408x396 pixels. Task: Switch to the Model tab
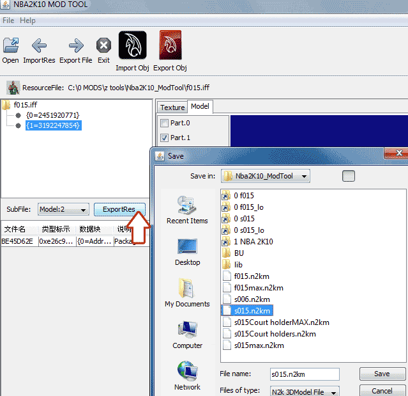coord(200,106)
